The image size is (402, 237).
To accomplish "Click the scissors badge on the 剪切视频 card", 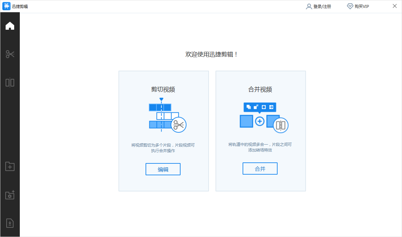I will 178,125.
